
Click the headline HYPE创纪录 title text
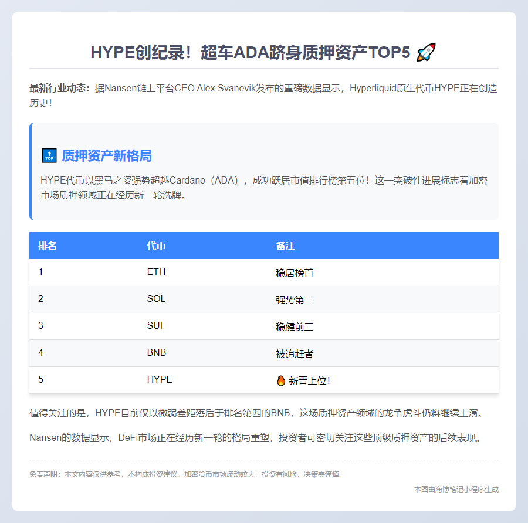coord(250,53)
